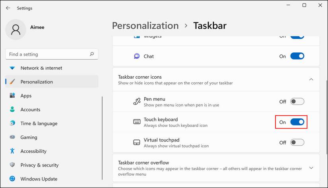Click the Chat row label

(x=149, y=56)
